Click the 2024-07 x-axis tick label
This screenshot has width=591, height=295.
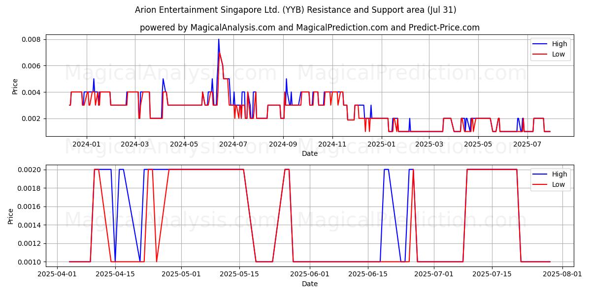tap(233, 144)
